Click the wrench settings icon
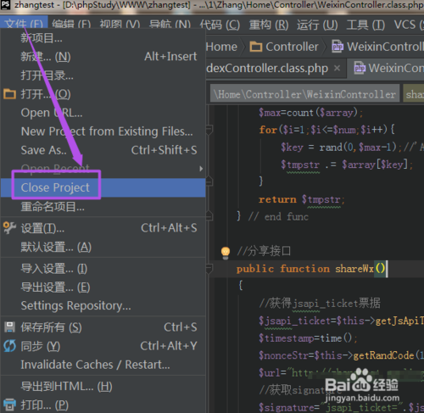424x413 pixels. coord(9,228)
